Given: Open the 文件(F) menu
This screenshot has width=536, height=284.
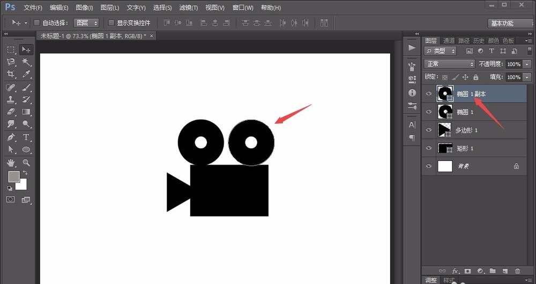Looking at the screenshot, I should click(x=33, y=7).
